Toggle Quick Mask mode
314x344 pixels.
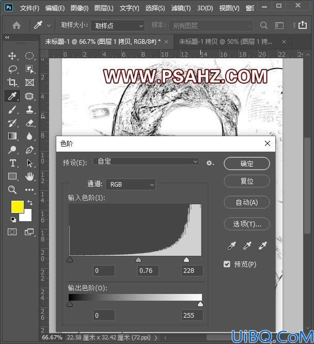pos(12,232)
